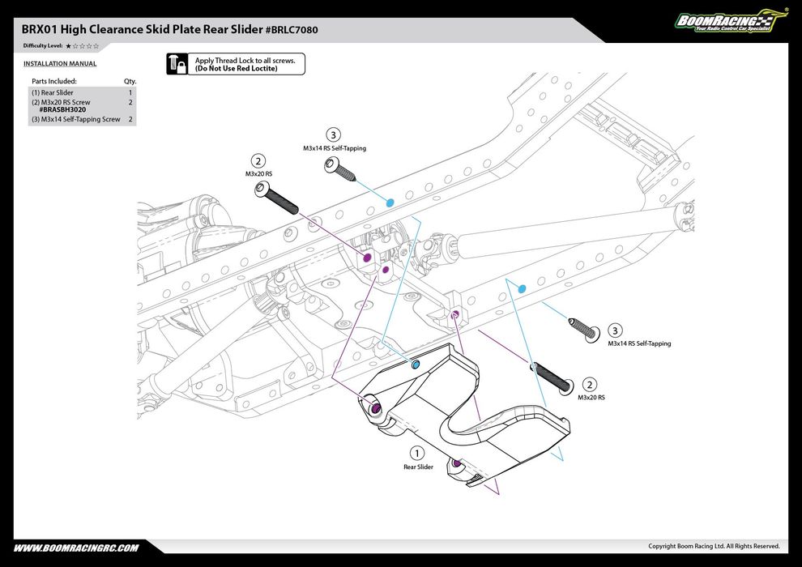
Task: Click the BRX01 High Clearance Skid Plate title
Action: point(175,29)
